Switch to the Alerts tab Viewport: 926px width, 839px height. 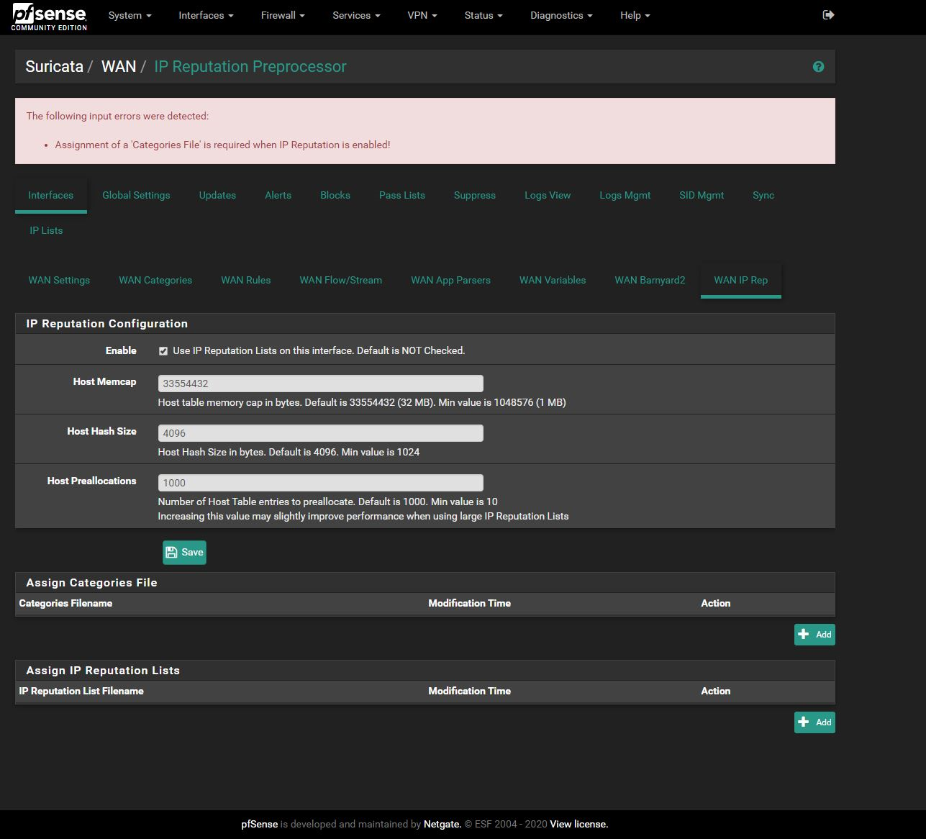click(278, 195)
